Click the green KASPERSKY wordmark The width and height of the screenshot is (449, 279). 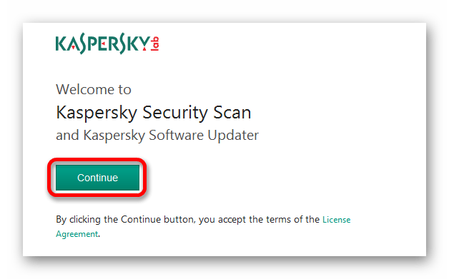(x=103, y=44)
